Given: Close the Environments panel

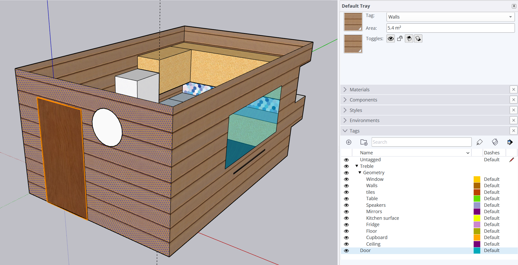Looking at the screenshot, I should pos(514,120).
